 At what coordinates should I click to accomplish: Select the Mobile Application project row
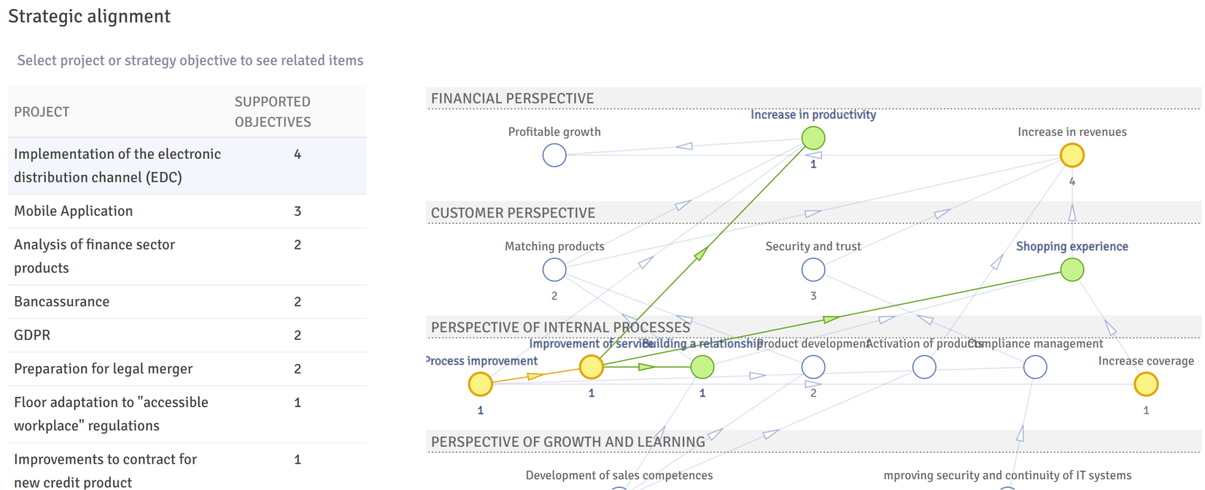187,211
